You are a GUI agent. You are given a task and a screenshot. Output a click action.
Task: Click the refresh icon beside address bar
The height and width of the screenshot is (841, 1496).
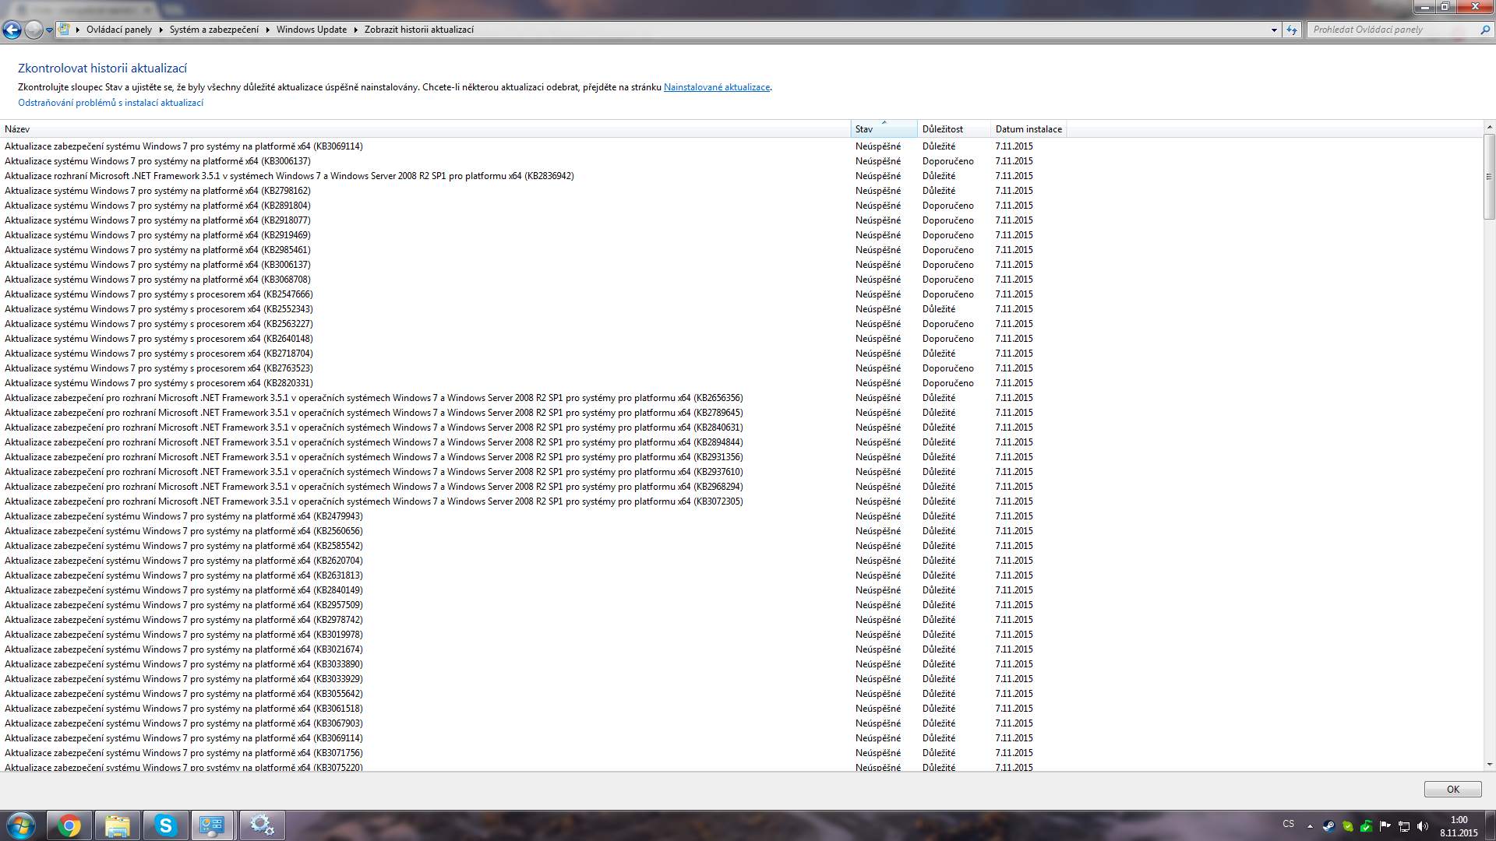[x=1292, y=30]
